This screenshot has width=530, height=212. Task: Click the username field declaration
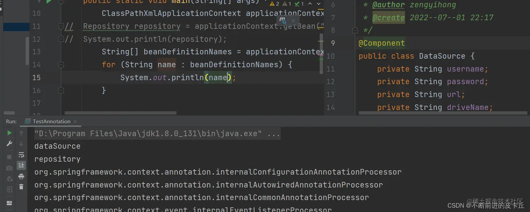pos(433,69)
